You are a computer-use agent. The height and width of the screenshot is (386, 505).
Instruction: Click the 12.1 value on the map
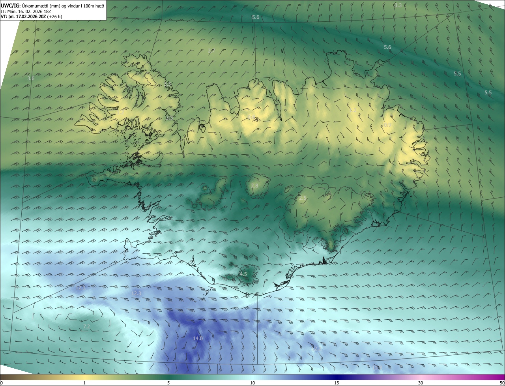click(80, 287)
